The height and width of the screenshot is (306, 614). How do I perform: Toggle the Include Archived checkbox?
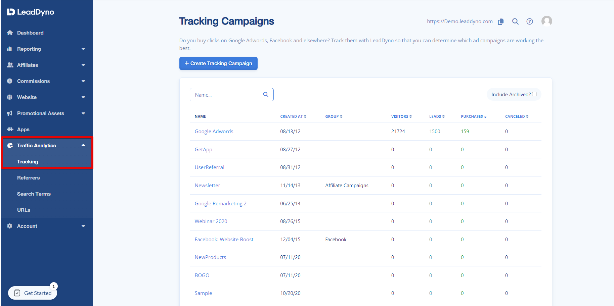tap(534, 94)
